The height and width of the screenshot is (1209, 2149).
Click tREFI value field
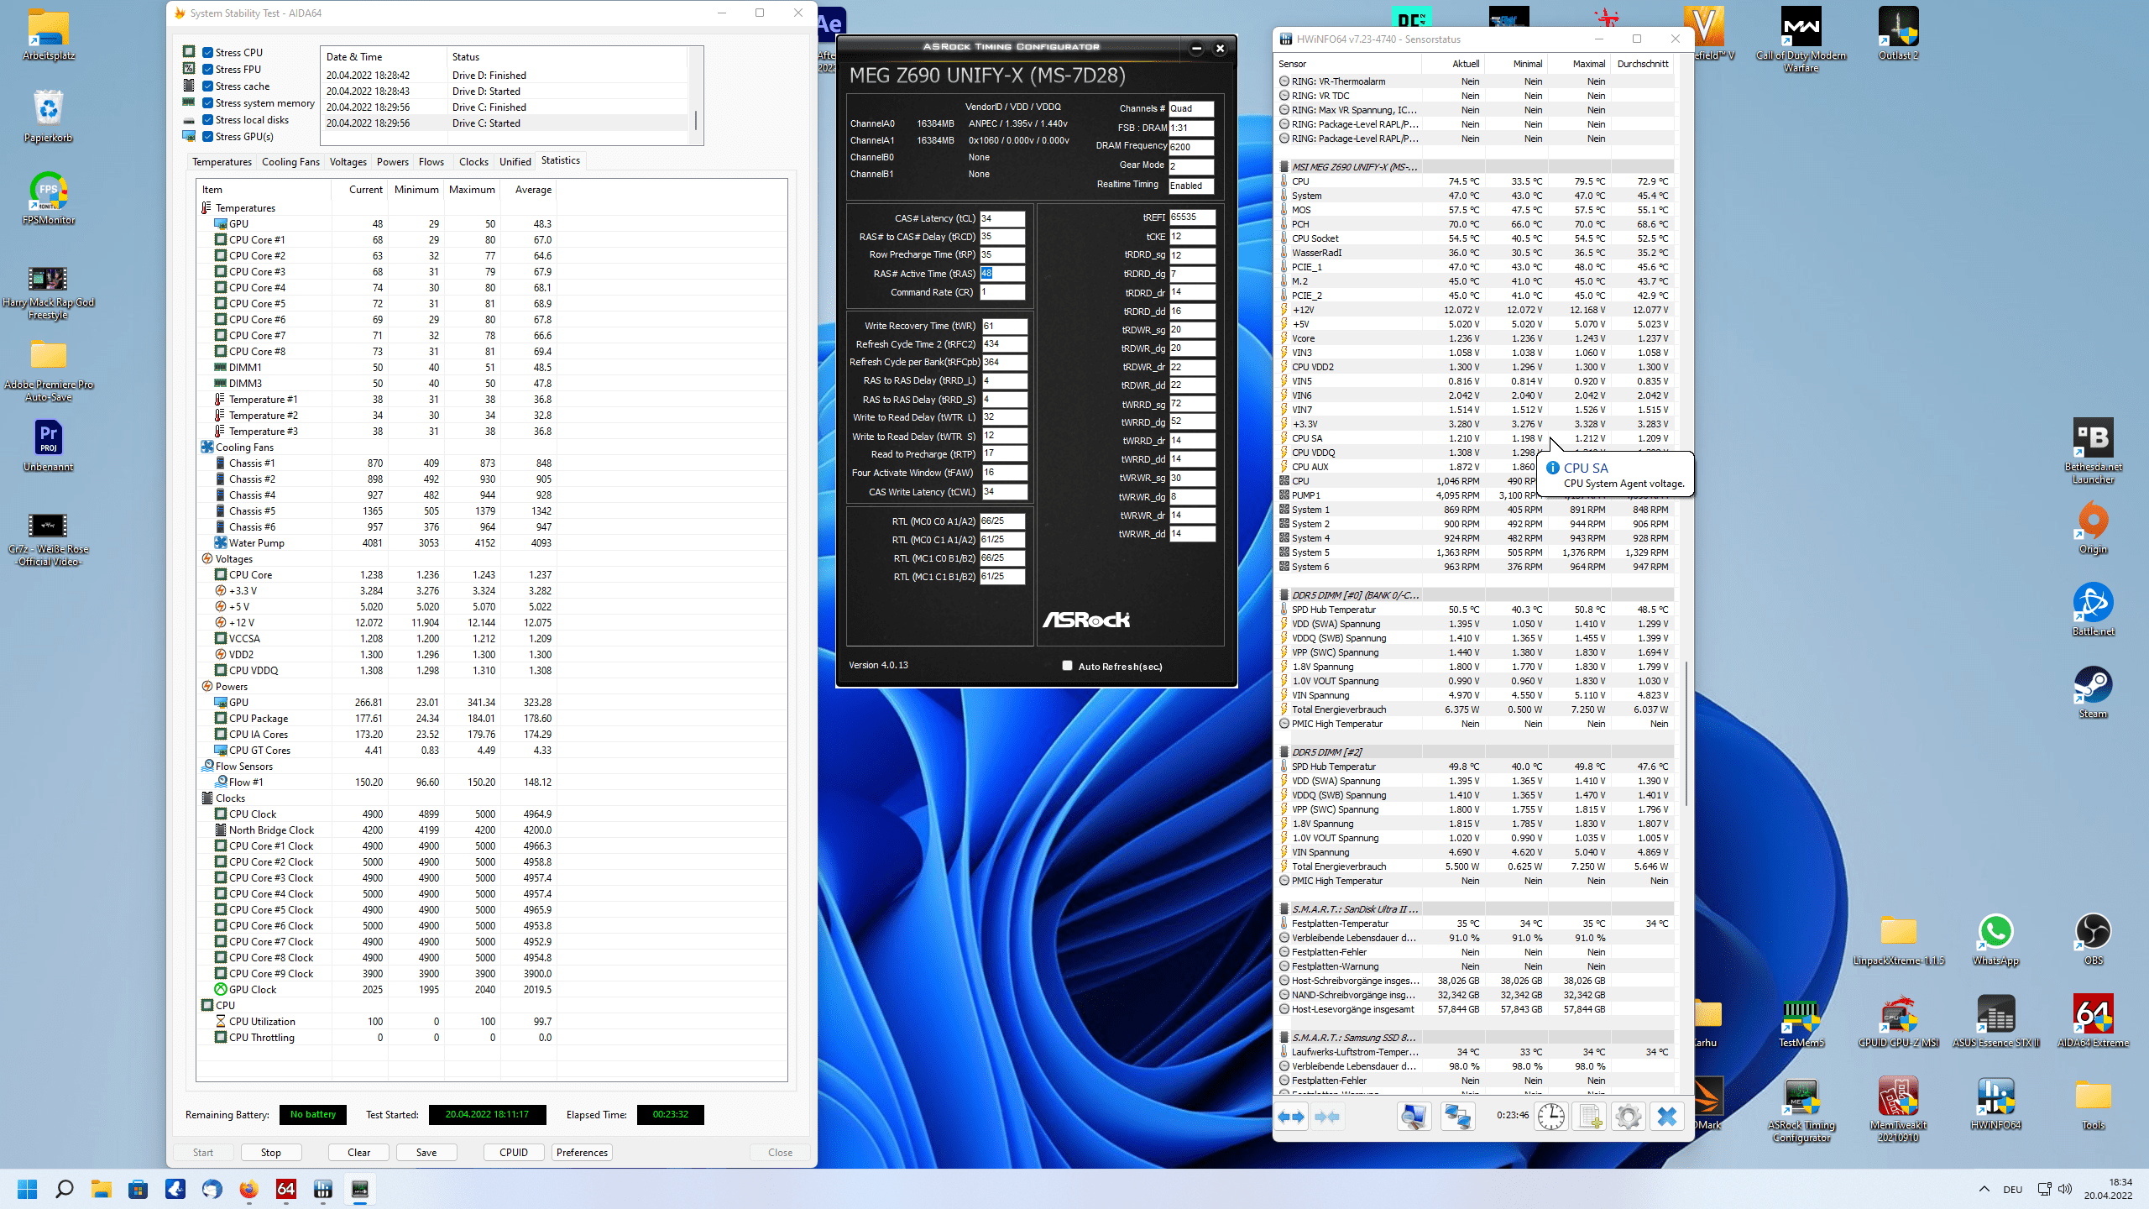tap(1192, 217)
